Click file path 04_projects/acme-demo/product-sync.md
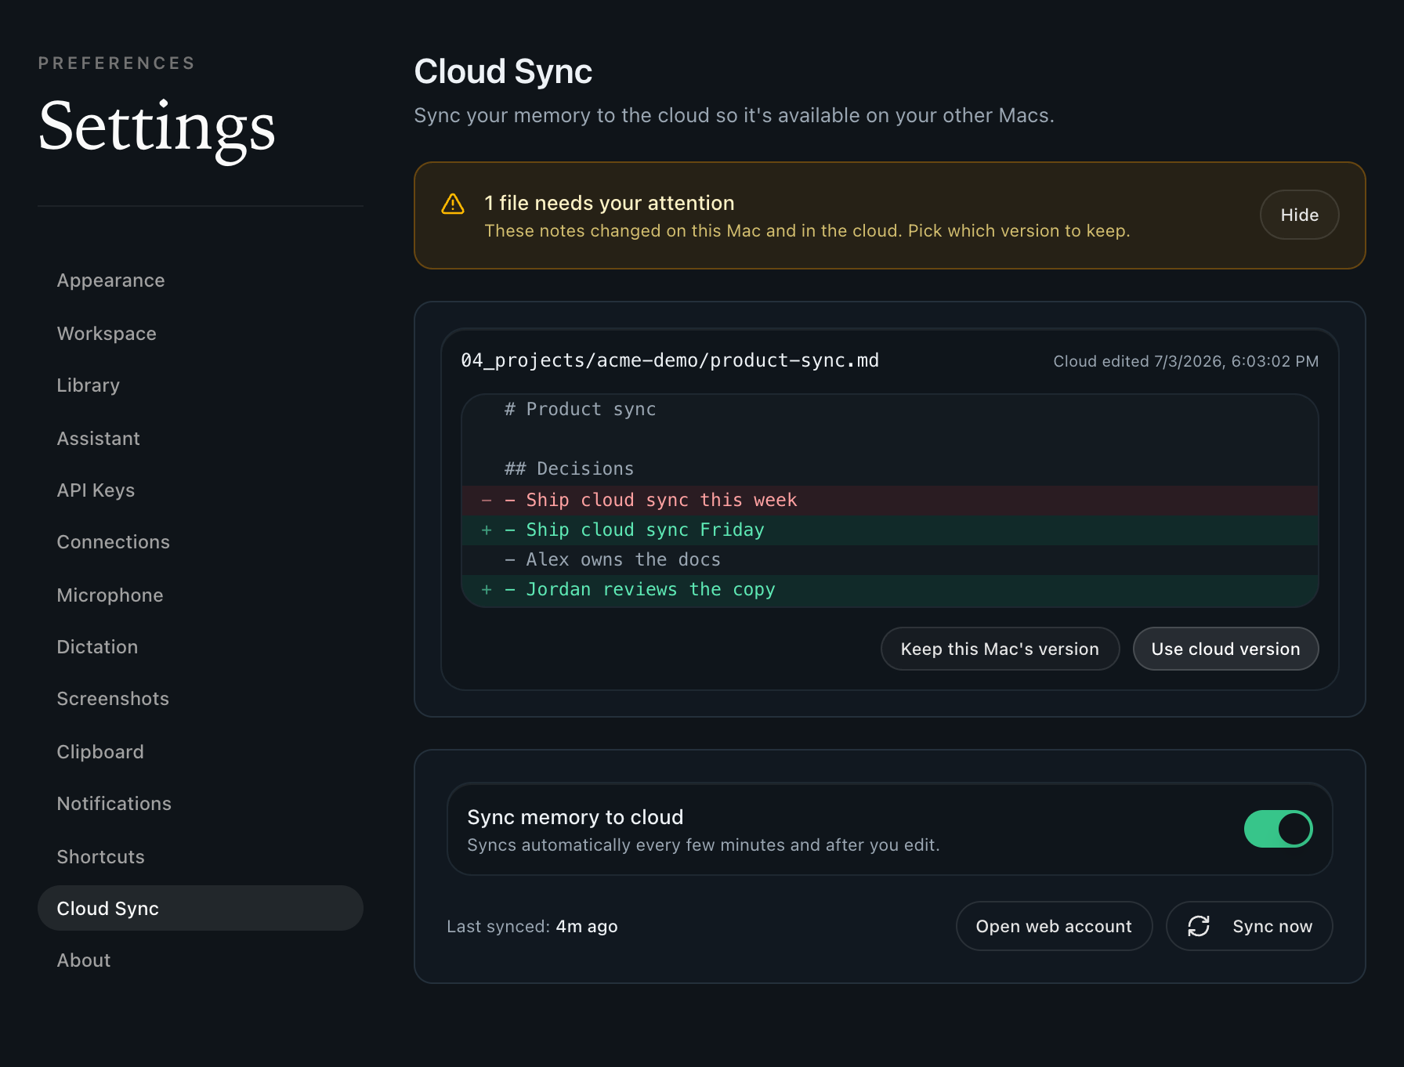1404x1067 pixels. pyautogui.click(x=670, y=360)
